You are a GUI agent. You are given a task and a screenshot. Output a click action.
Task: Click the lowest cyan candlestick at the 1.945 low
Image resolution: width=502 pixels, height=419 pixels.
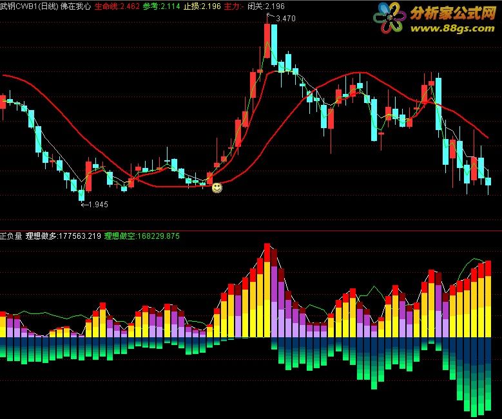tap(81, 195)
